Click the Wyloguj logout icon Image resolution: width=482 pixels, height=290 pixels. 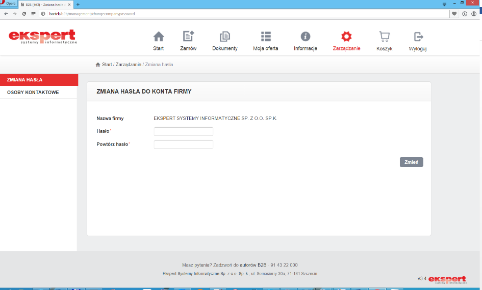[418, 37]
